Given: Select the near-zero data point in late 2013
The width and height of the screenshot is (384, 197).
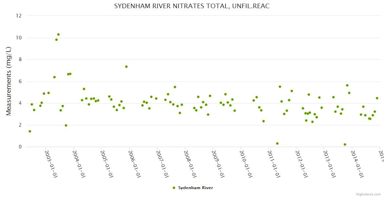Looking at the screenshot, I should click(345, 144).
